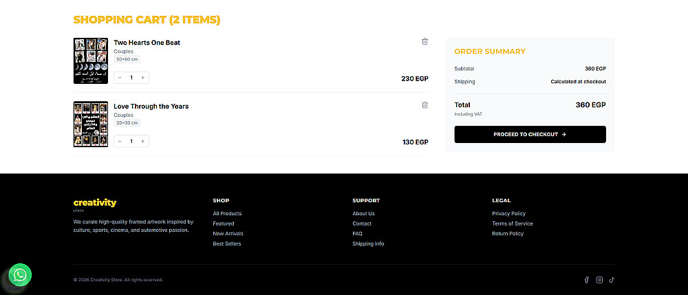The image size is (688, 295).
Task: Decrease quantity of Two Hearts One Beat
Action: click(x=120, y=78)
